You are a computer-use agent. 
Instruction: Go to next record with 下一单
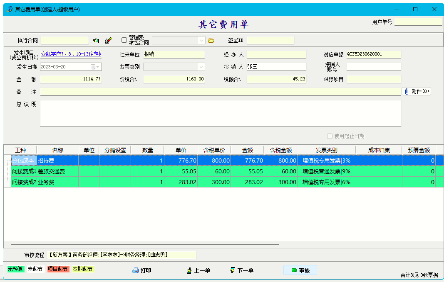[x=242, y=270]
